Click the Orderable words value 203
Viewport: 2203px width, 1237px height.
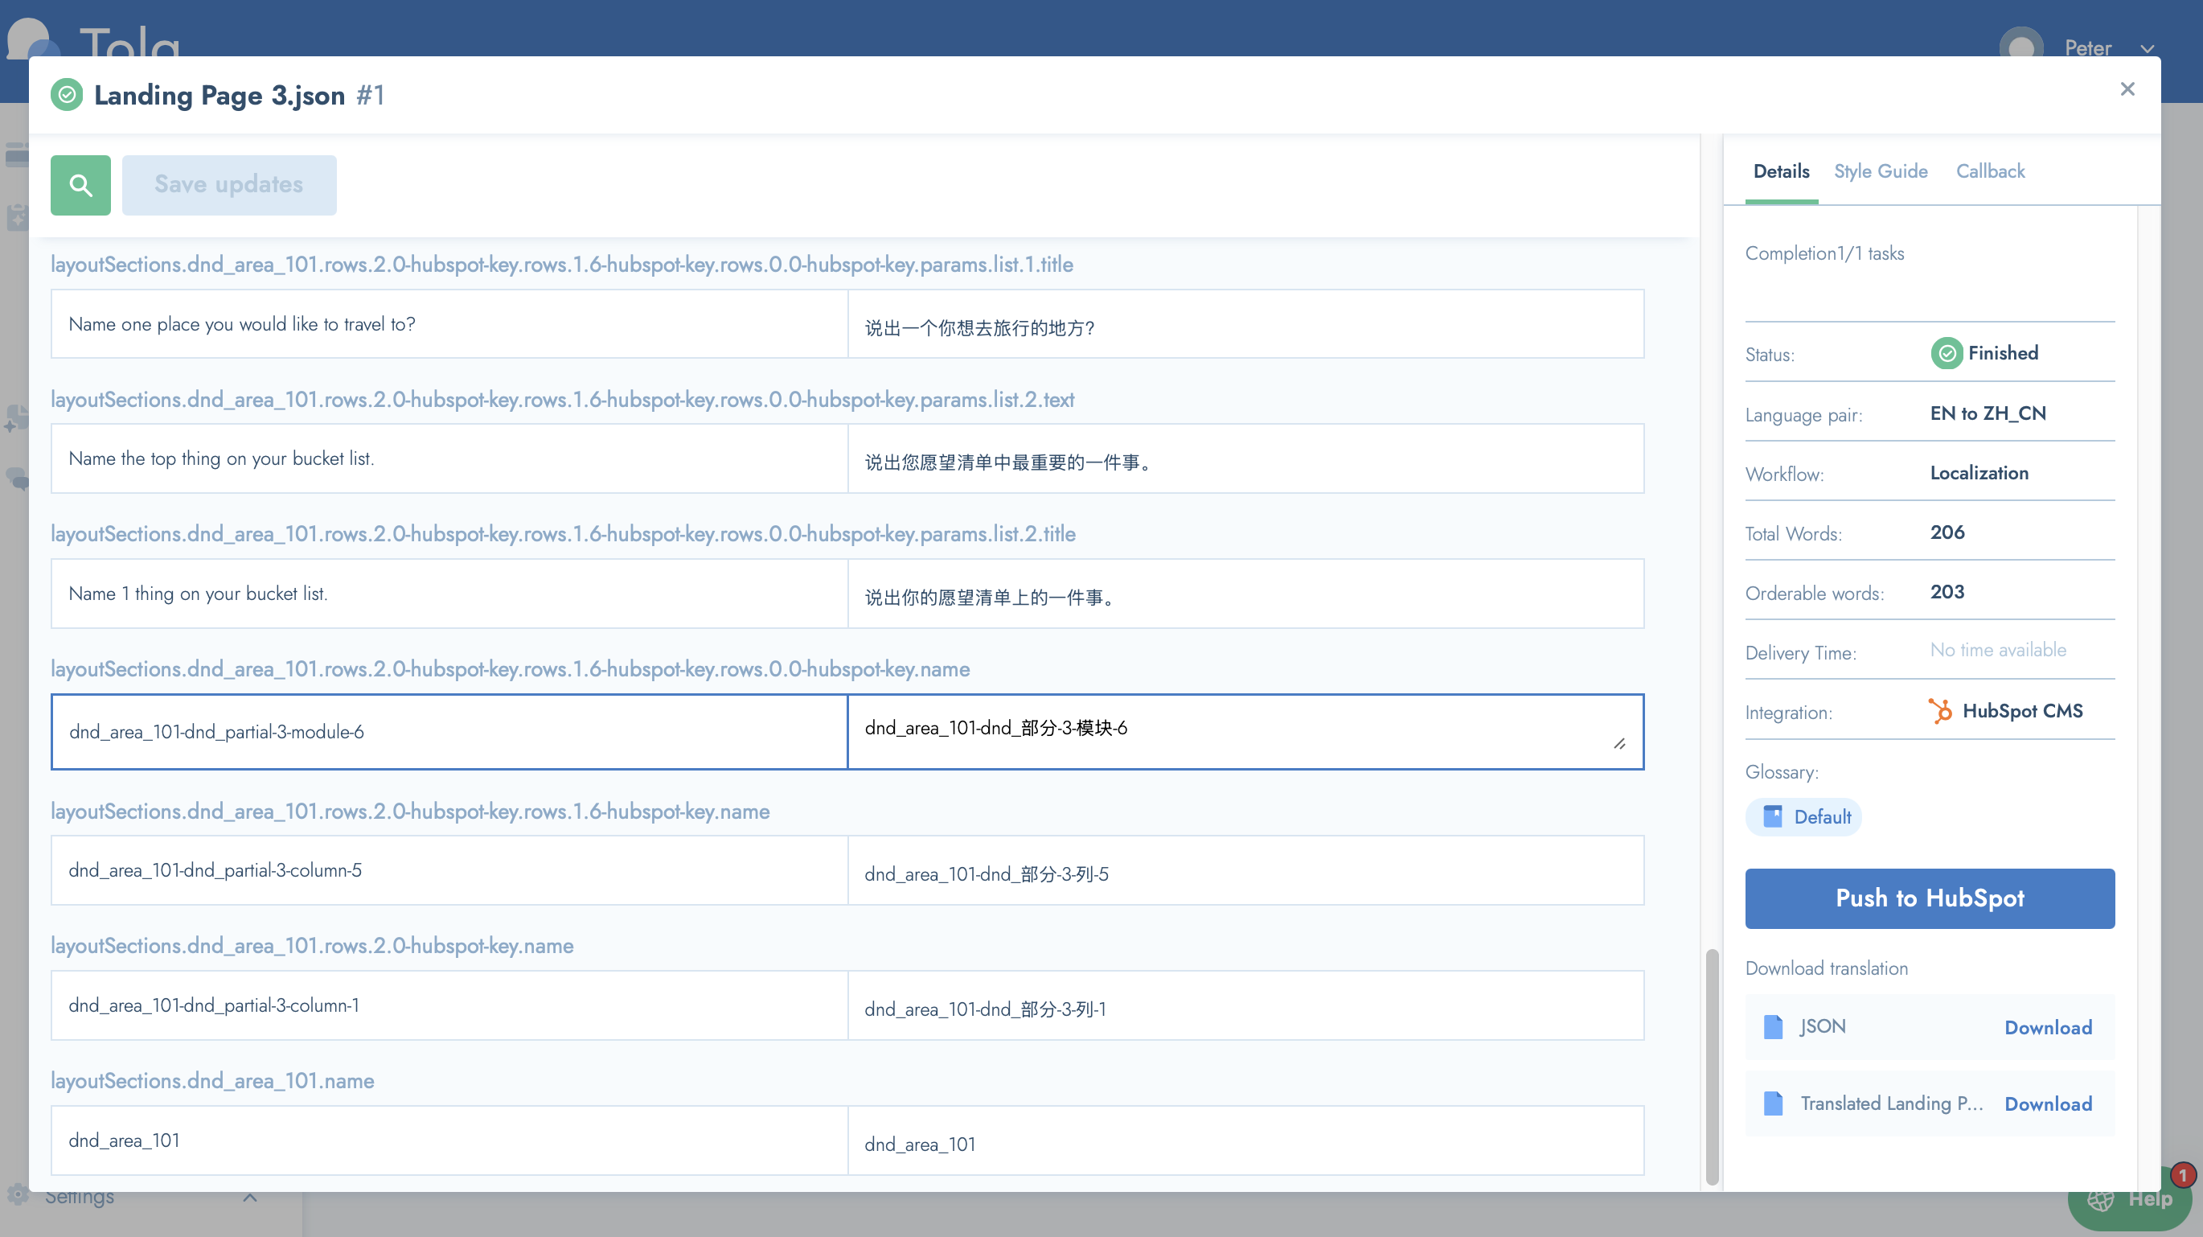pyautogui.click(x=1947, y=592)
